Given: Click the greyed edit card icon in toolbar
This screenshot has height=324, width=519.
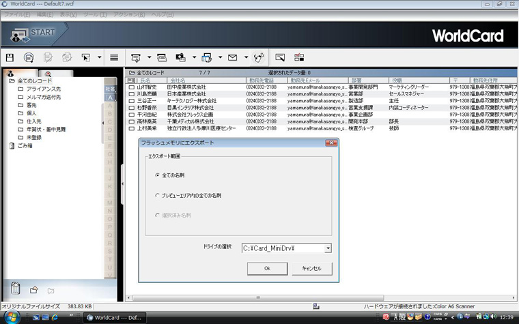Looking at the screenshot, I should (48, 58).
